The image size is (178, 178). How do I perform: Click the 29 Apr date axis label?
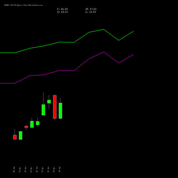(x=54, y=169)
